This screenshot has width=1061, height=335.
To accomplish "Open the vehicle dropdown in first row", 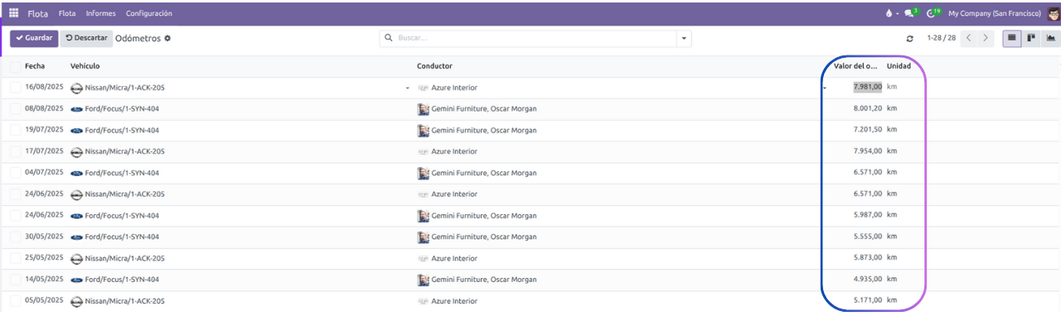I will tap(407, 88).
